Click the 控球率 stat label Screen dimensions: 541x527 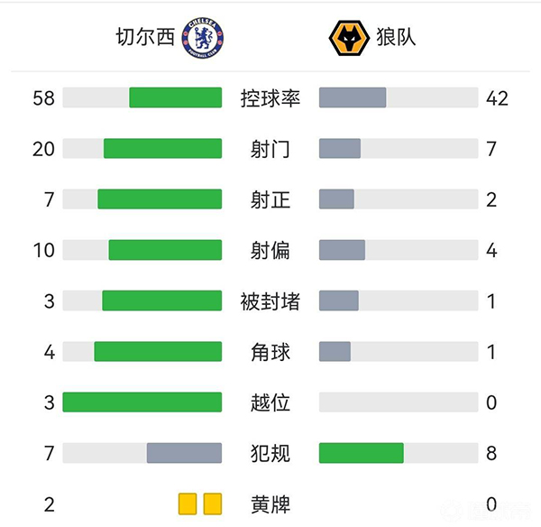click(x=270, y=97)
